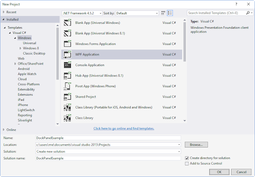Screen dimensions: 255x177
Task: Enable Add to Source Control checkbox
Action: [187, 163]
